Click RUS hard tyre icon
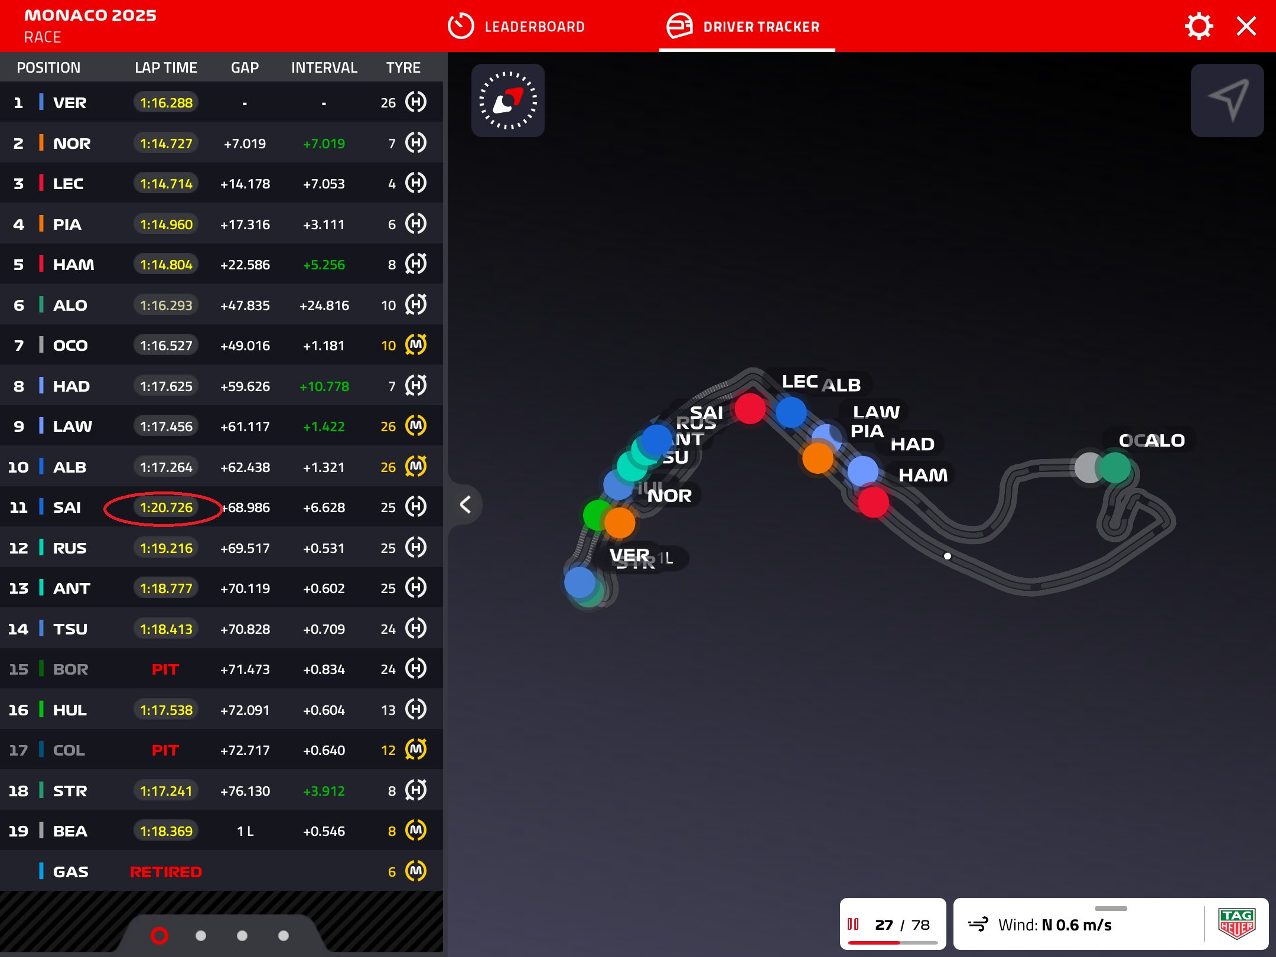Viewport: 1276px width, 957px height. click(416, 548)
